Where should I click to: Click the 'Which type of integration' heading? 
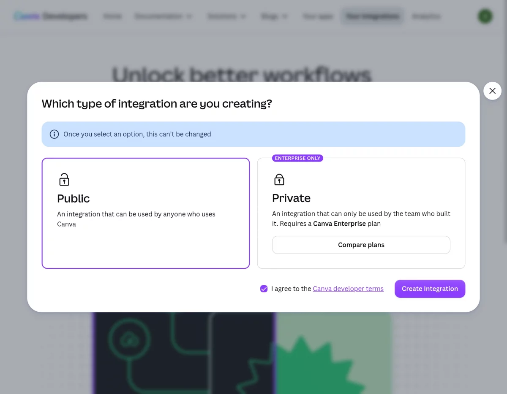tap(157, 104)
